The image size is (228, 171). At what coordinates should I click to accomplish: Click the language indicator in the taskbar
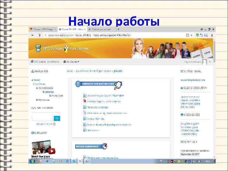161,161
